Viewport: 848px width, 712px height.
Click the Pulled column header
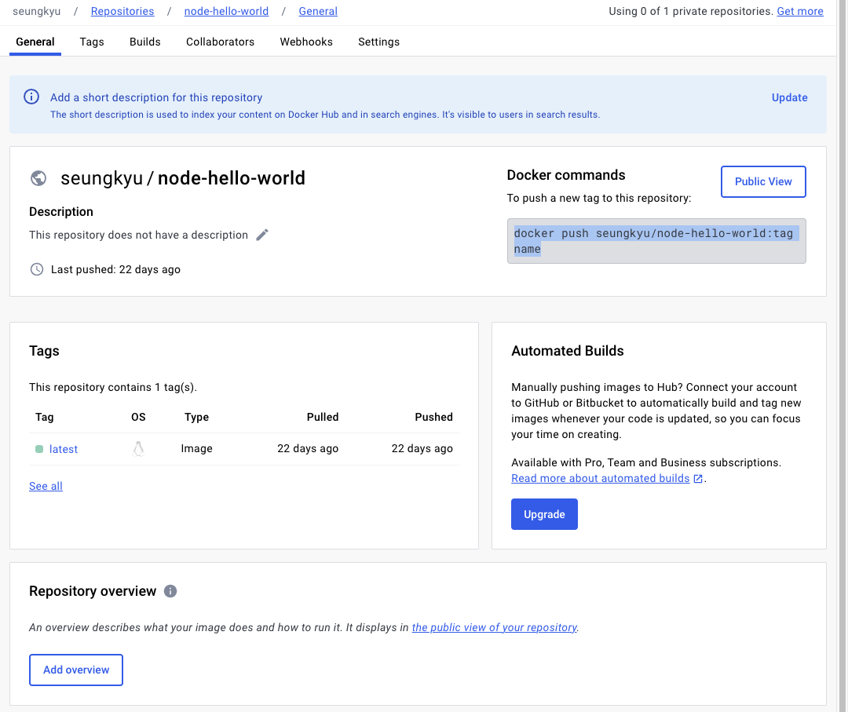323,417
